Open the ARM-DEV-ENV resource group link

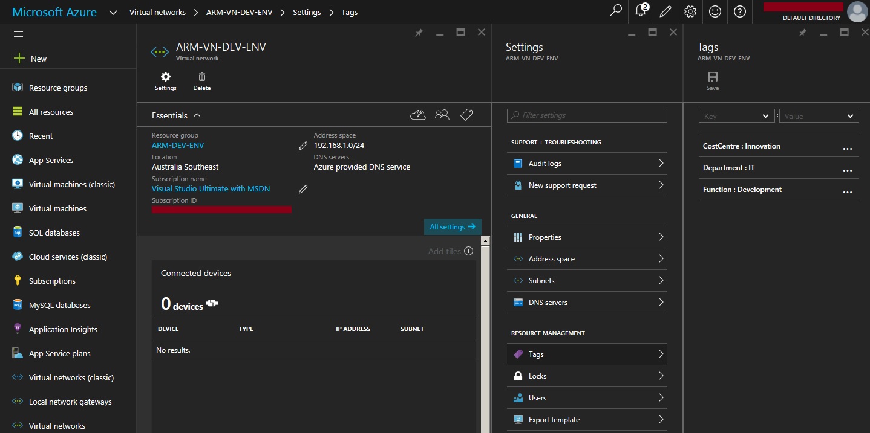tap(178, 146)
